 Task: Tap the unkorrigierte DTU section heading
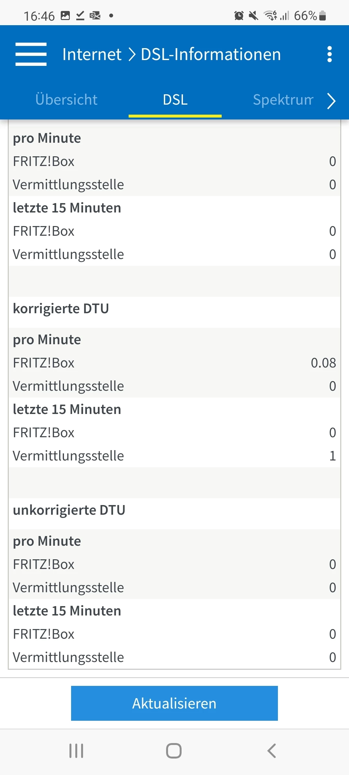pyautogui.click(x=69, y=510)
